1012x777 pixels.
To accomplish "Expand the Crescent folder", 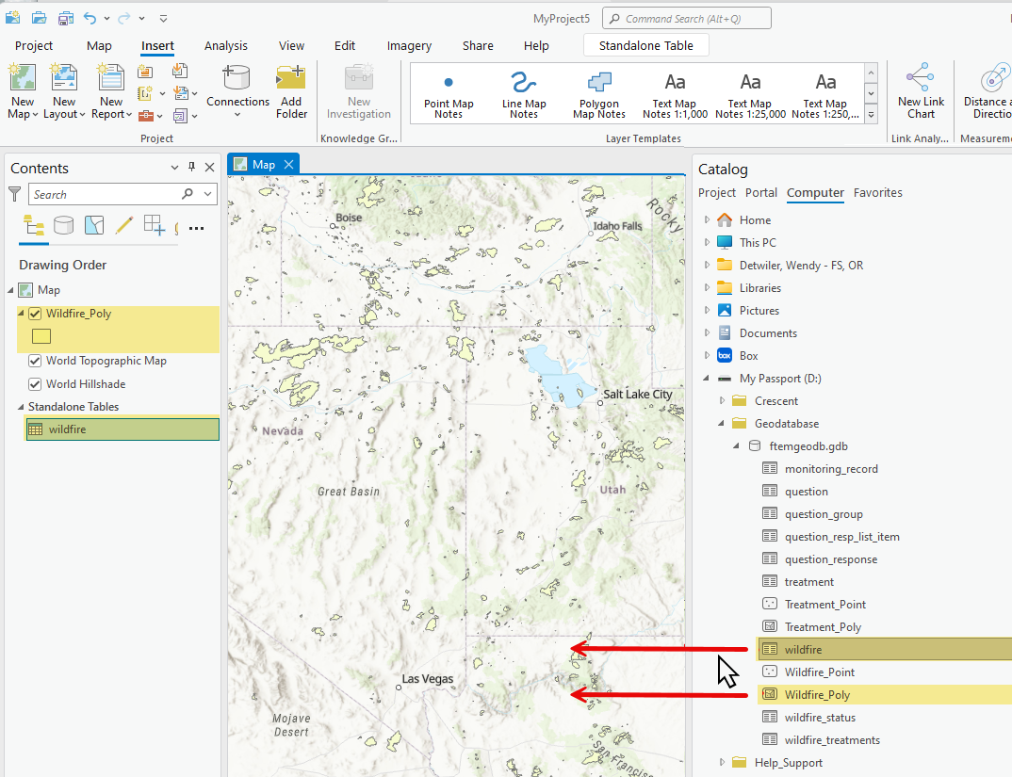I will pos(722,401).
